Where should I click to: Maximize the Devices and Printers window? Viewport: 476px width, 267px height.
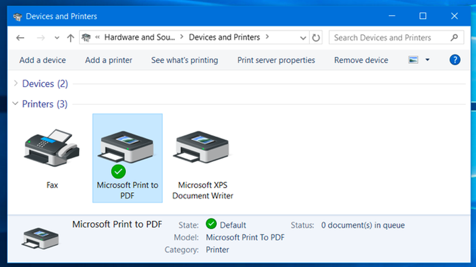point(423,16)
